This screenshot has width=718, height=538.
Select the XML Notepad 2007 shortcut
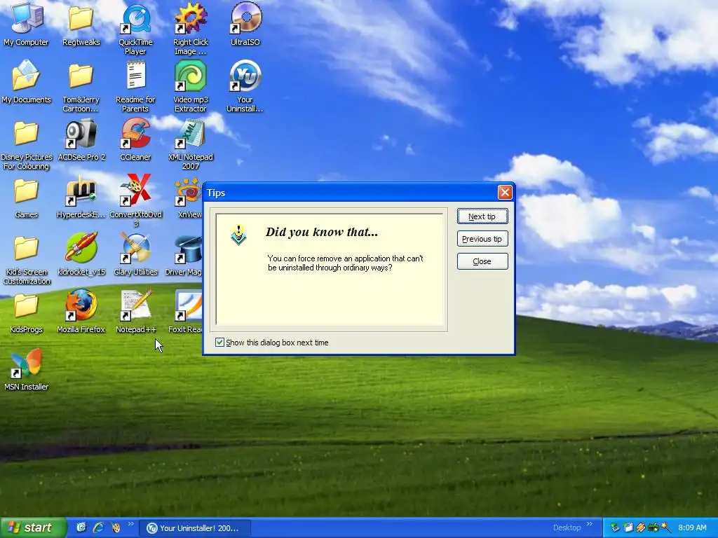click(x=191, y=144)
